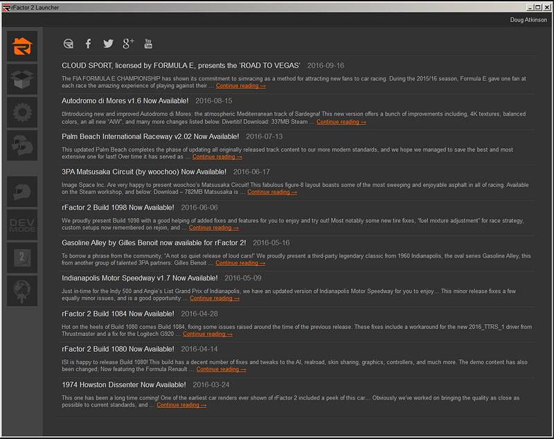Open the package content manager icon
The image size is (554, 439).
tap(22, 79)
